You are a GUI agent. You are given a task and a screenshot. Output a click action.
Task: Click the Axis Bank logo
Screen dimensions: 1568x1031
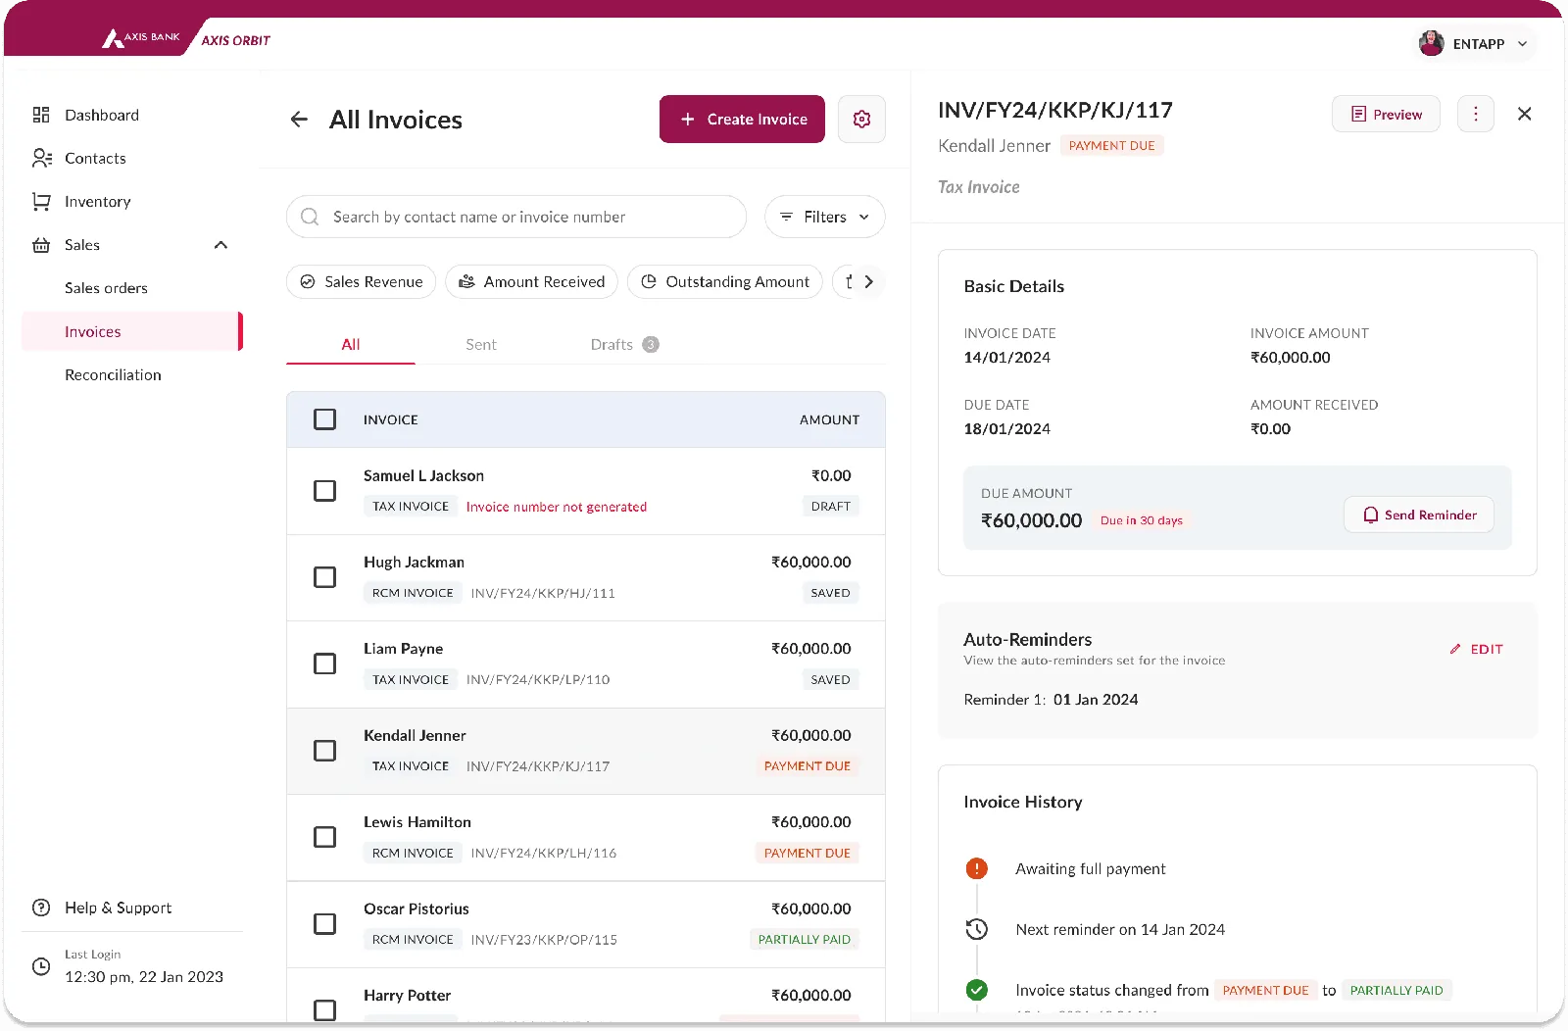point(141,37)
